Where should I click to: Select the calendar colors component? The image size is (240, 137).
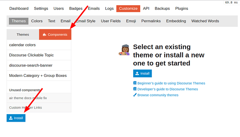pos(39,45)
